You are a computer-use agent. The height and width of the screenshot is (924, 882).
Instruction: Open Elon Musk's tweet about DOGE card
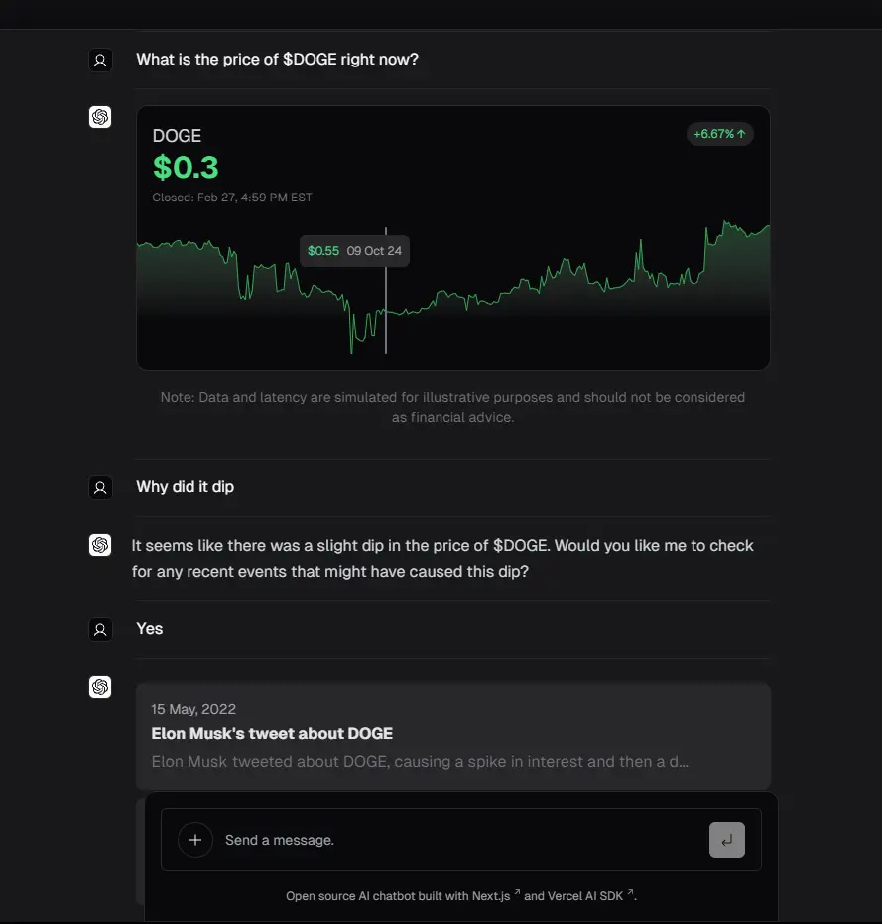(453, 736)
